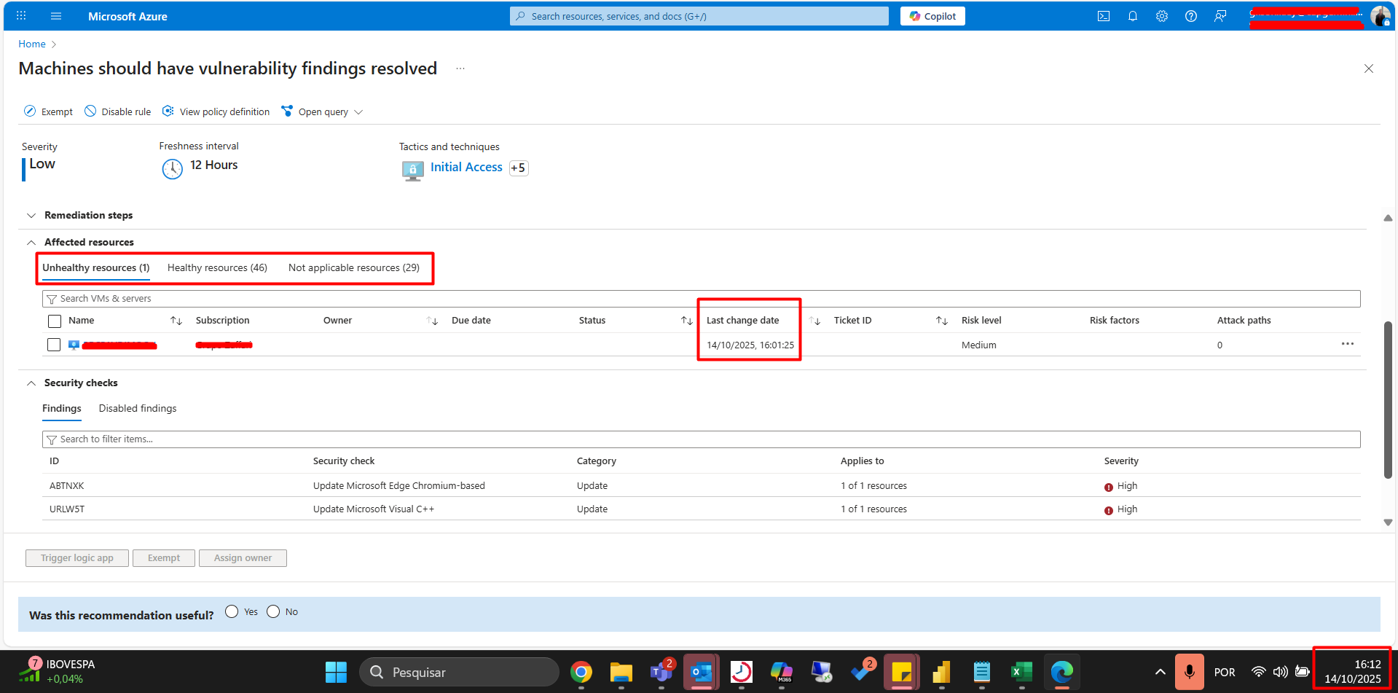Open the ellipsis menu beside the title
Image resolution: width=1398 pixels, height=693 pixels.
pos(460,68)
